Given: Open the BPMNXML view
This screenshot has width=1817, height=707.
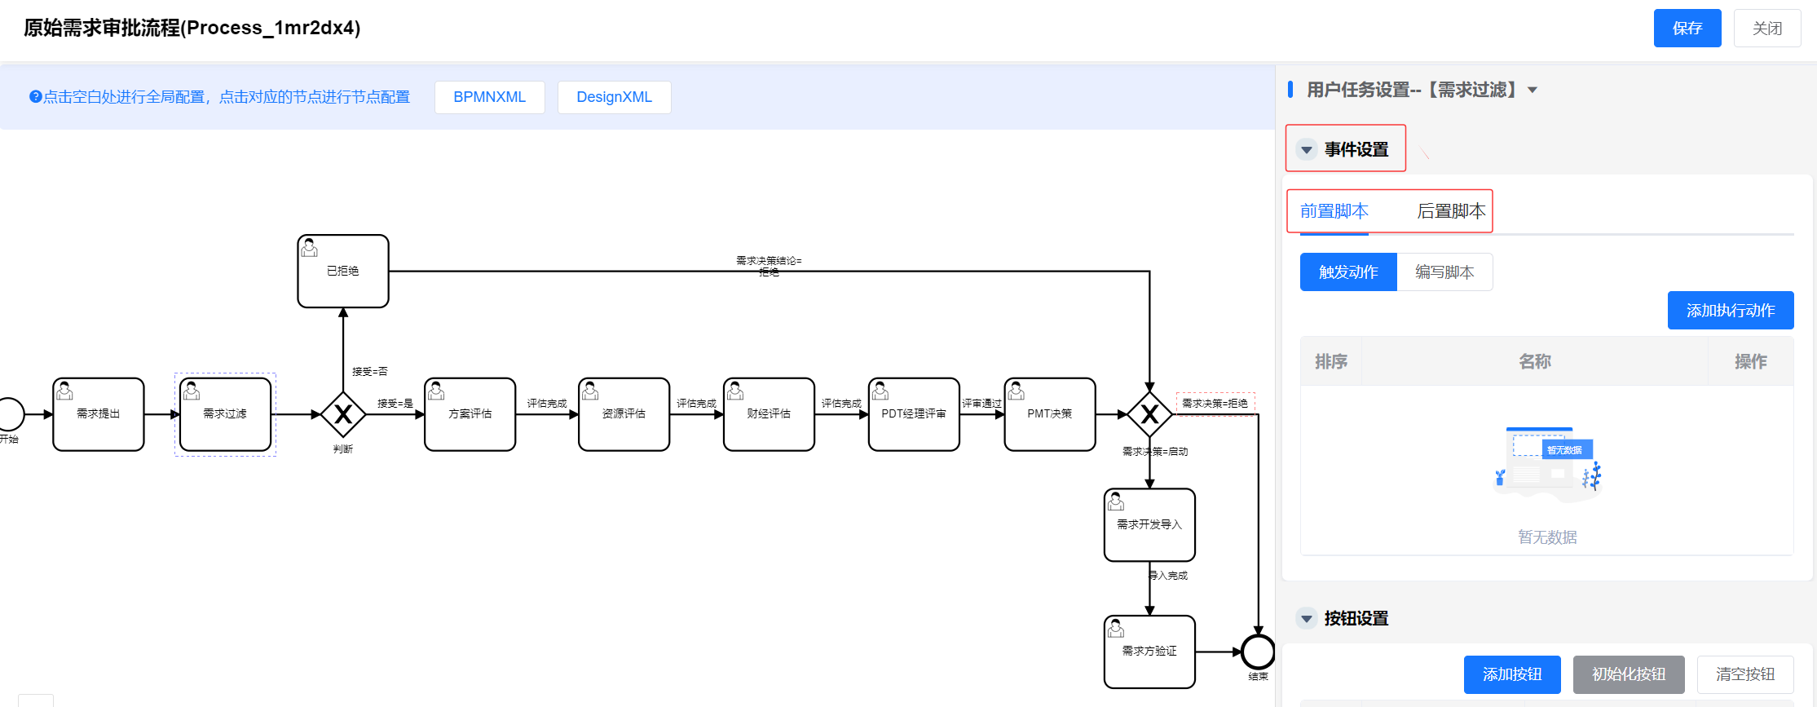Looking at the screenshot, I should (x=489, y=97).
